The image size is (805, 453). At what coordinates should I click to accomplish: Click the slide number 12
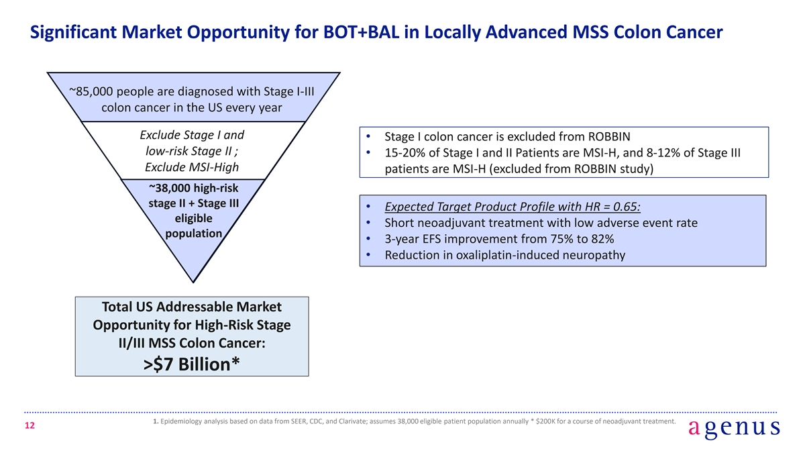point(30,427)
